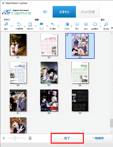Rotate page -90 degrees

(19, 24)
